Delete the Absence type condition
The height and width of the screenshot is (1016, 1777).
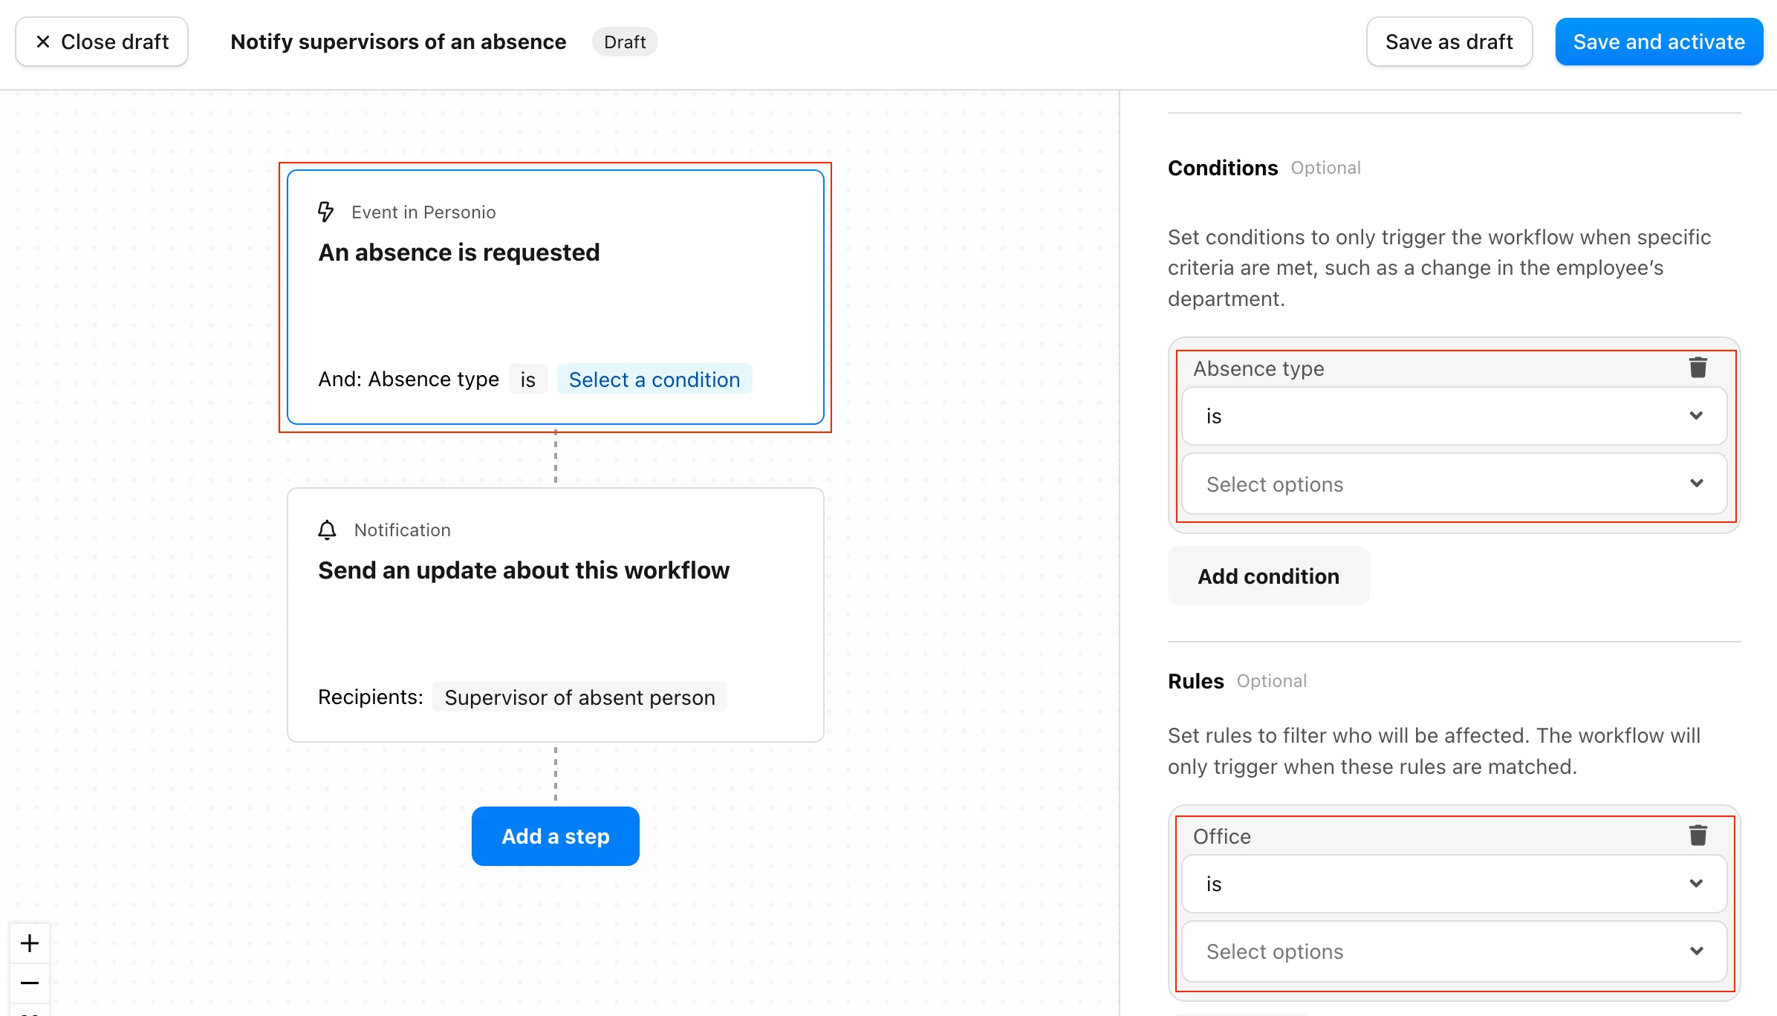coord(1698,368)
